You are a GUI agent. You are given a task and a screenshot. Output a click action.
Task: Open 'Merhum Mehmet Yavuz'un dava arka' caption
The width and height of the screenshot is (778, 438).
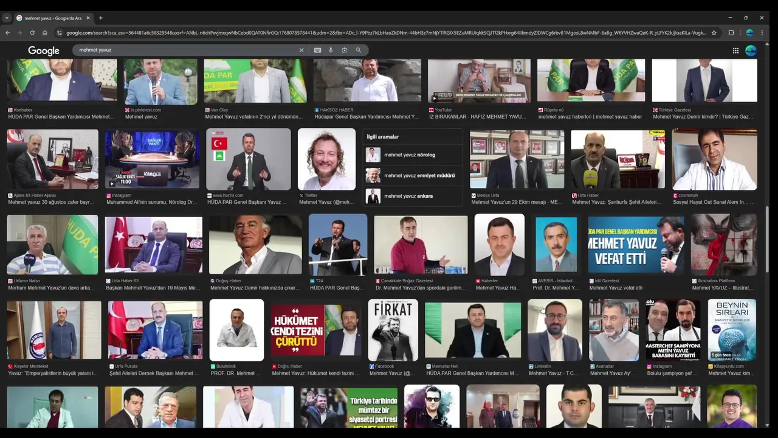[51, 288]
